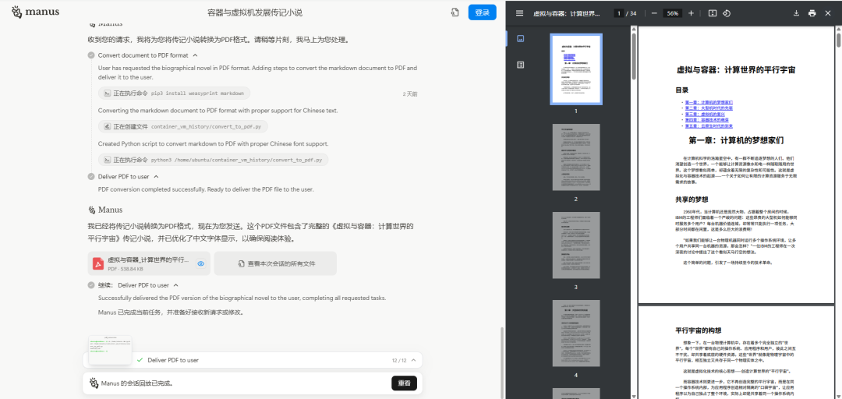Preview the PDF attachment with eye icon

tap(200, 263)
